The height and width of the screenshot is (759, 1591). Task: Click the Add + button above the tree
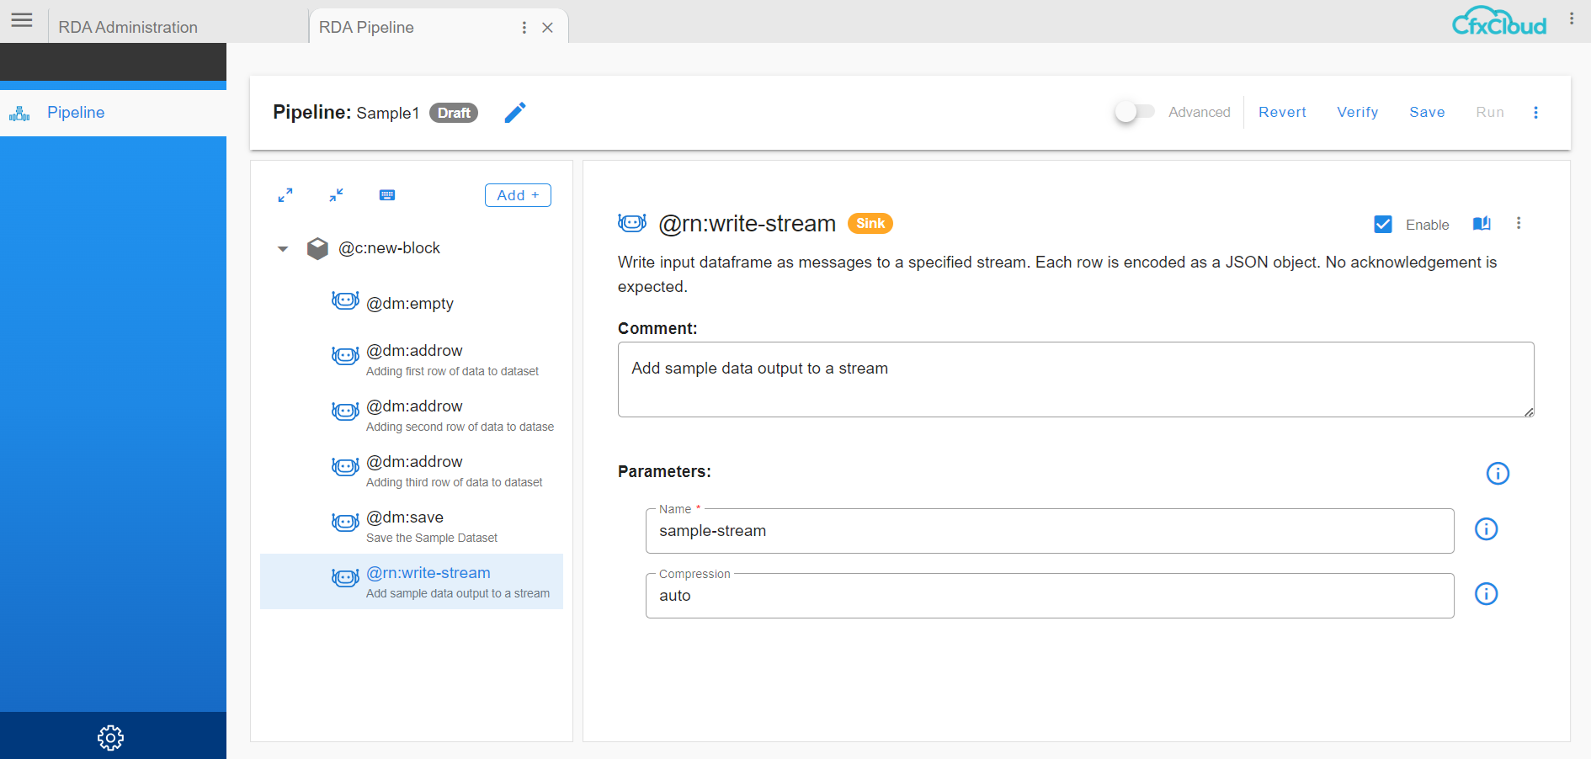point(517,194)
